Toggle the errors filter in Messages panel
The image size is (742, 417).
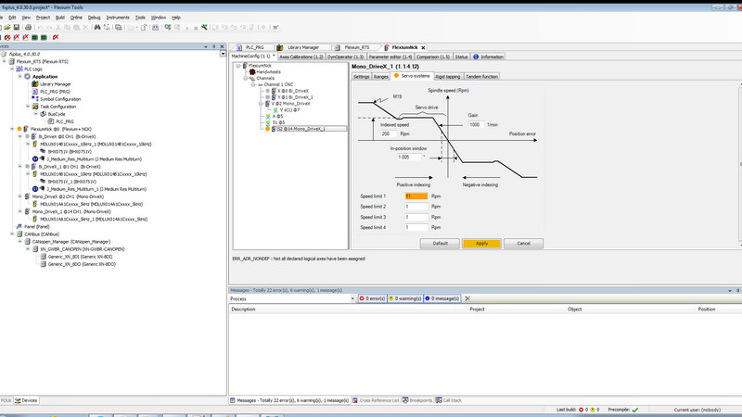(x=374, y=298)
